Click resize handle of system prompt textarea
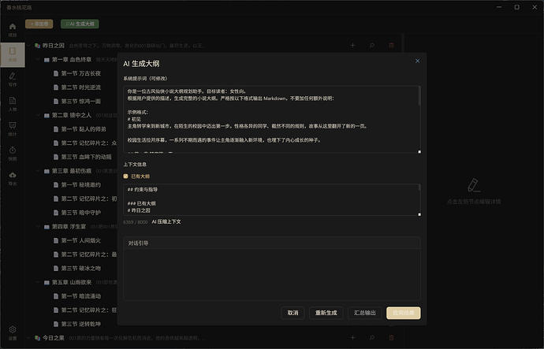544x349 pixels. coord(419,151)
